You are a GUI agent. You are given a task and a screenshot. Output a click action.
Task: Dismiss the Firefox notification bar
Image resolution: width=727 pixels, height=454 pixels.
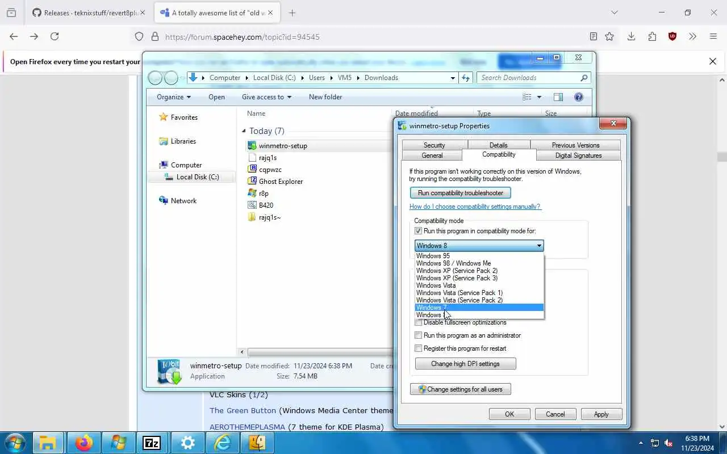pos(713,61)
